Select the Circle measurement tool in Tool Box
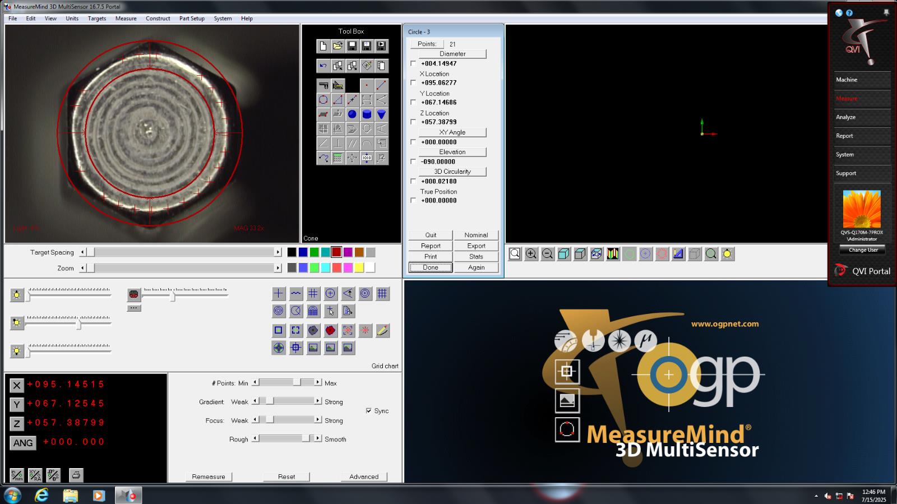This screenshot has height=504, width=897. (323, 100)
